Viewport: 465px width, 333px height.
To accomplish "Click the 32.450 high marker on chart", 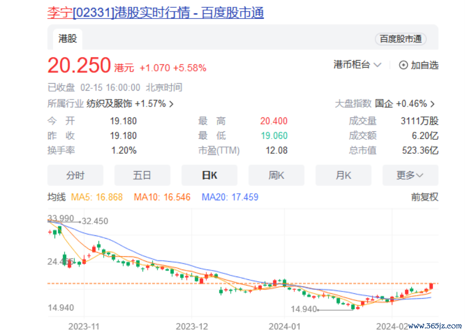I will tap(95, 221).
